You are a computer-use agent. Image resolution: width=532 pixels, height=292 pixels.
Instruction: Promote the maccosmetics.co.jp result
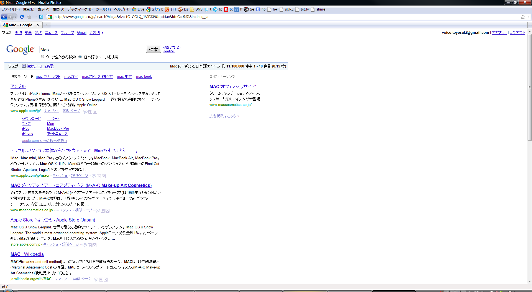point(103,211)
